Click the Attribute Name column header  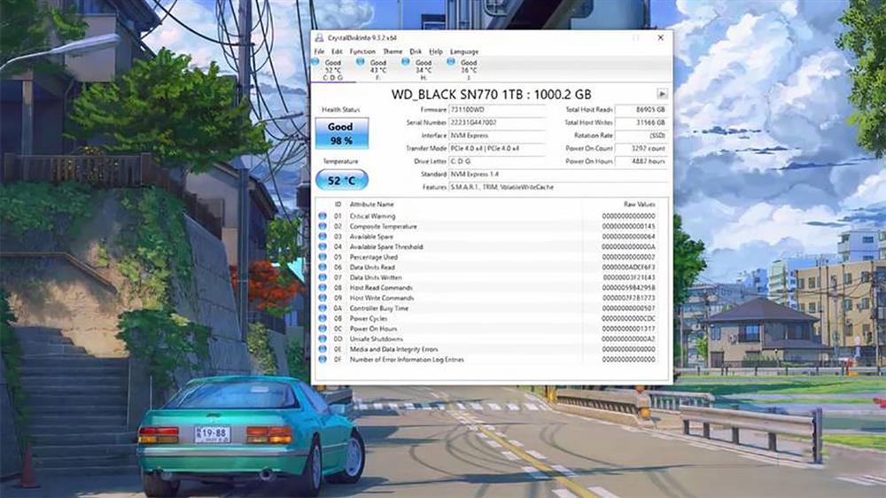(372, 204)
